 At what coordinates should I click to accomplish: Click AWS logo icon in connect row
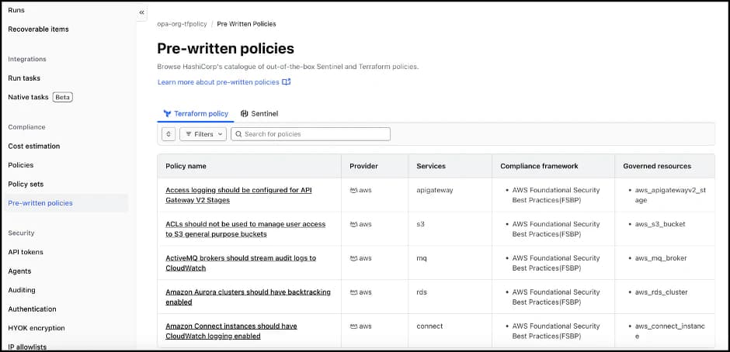(x=353, y=326)
